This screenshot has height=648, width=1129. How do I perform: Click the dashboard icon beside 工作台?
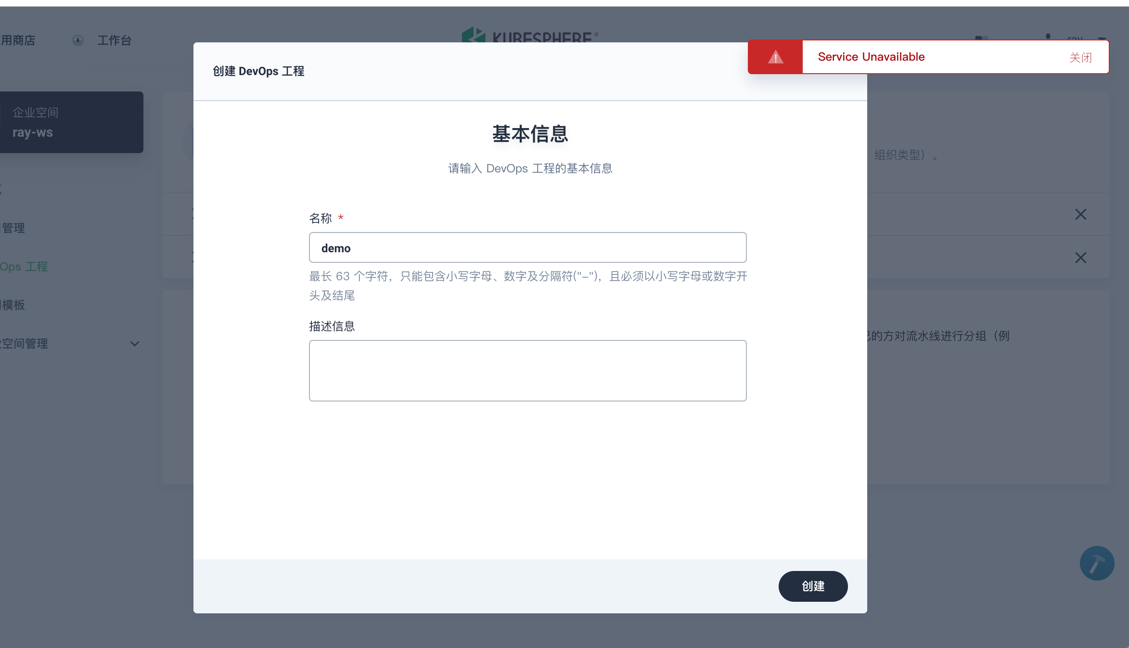pos(78,40)
